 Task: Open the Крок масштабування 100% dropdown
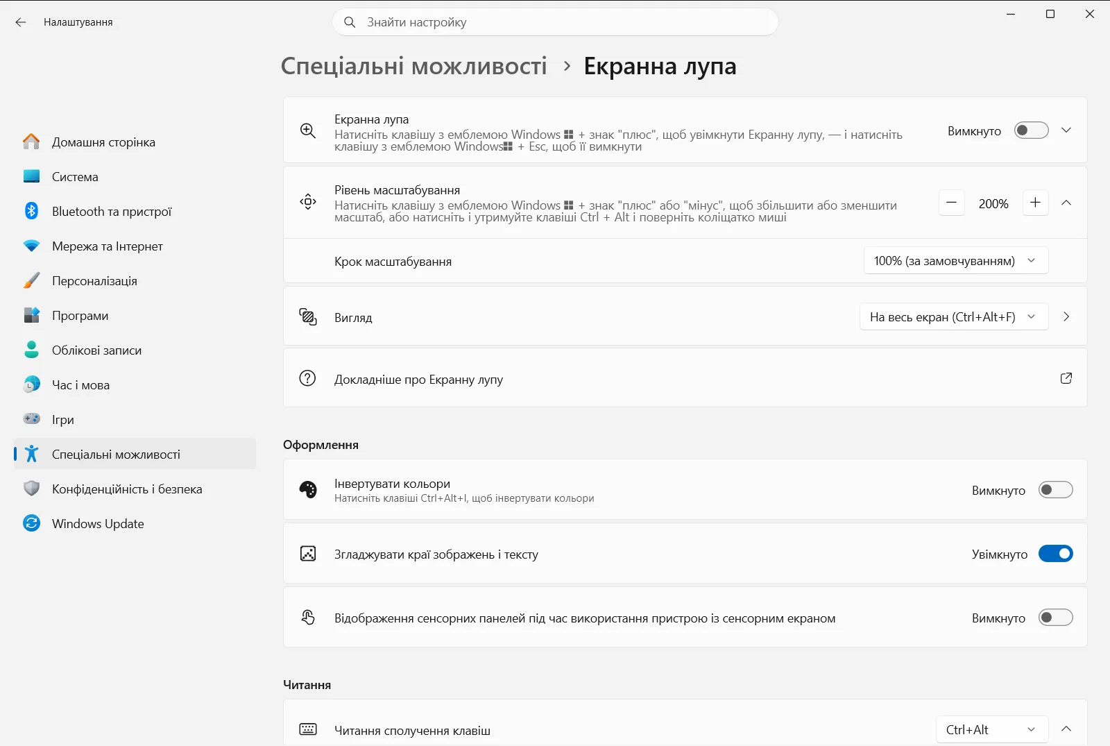[x=955, y=261]
